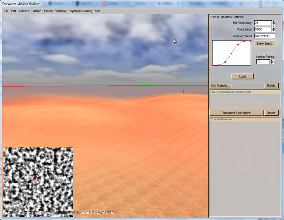Image resolution: width=284 pixels, height=220 pixels.
Task: Delete the selected material
Action: [271, 85]
